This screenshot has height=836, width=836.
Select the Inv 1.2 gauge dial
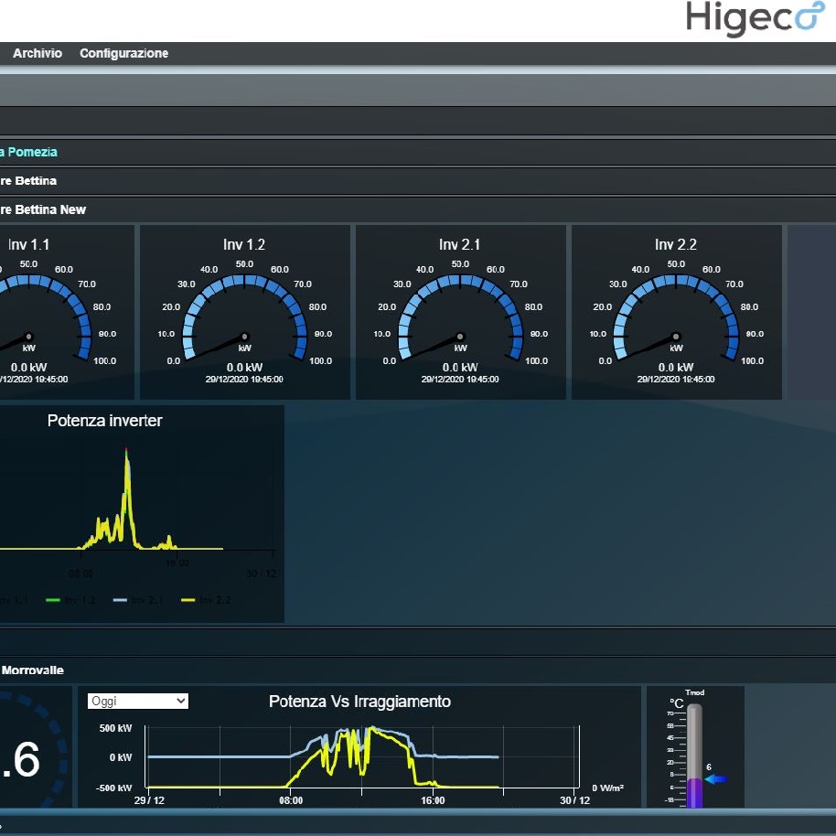245,317
